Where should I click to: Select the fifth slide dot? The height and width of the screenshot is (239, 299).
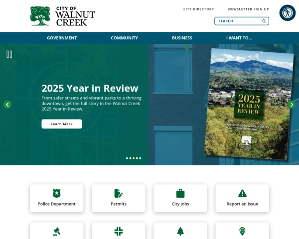pos(140,158)
